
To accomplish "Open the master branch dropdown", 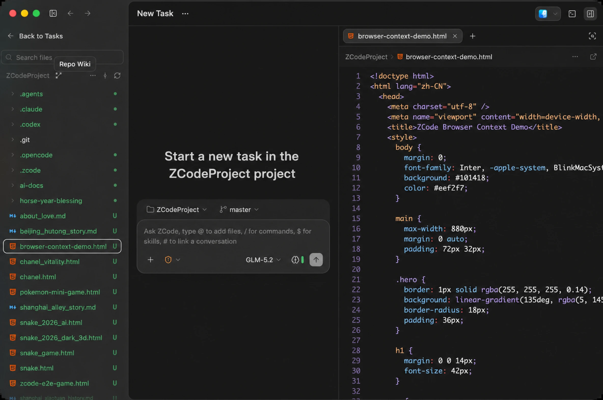I will 239,210.
